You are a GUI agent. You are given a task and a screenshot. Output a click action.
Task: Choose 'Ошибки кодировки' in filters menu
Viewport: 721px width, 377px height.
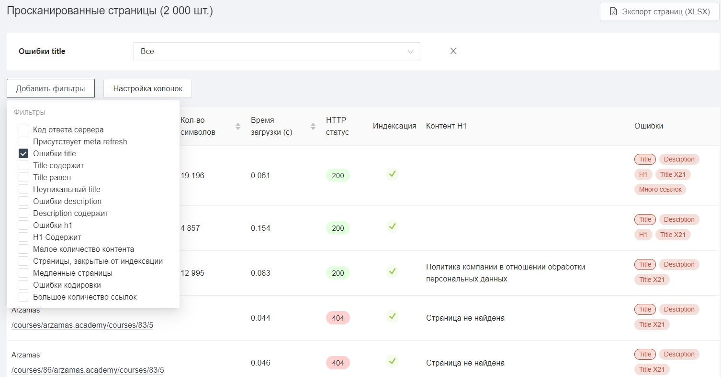pyautogui.click(x=23, y=285)
